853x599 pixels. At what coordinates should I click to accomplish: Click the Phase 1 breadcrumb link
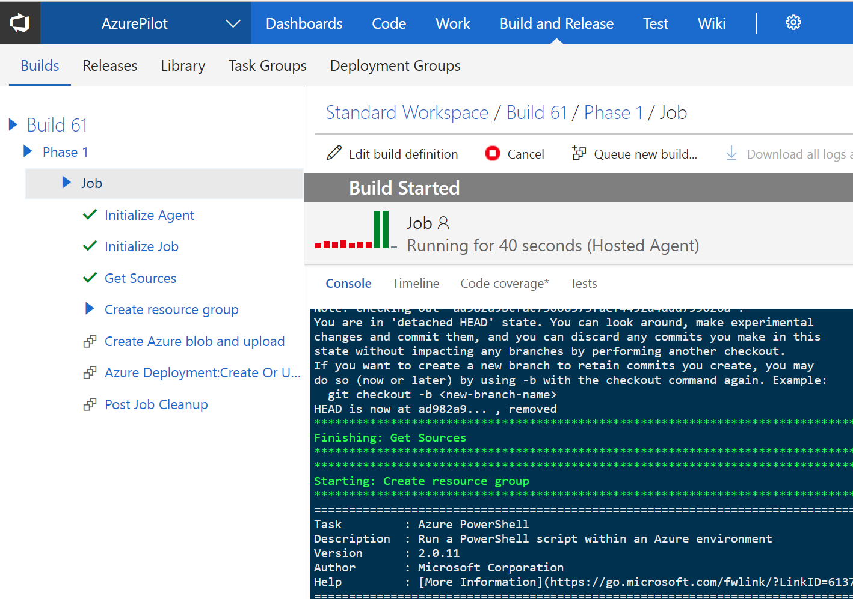[x=614, y=112]
